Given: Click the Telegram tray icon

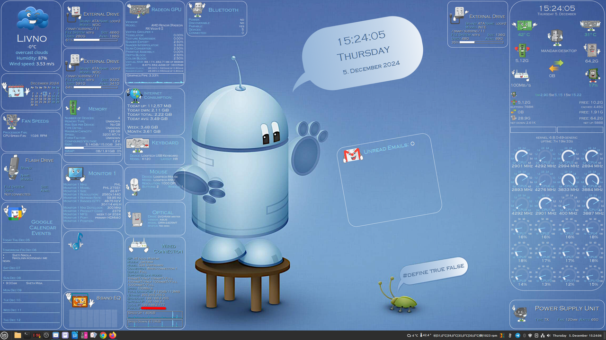Looking at the screenshot, I should [517, 335].
